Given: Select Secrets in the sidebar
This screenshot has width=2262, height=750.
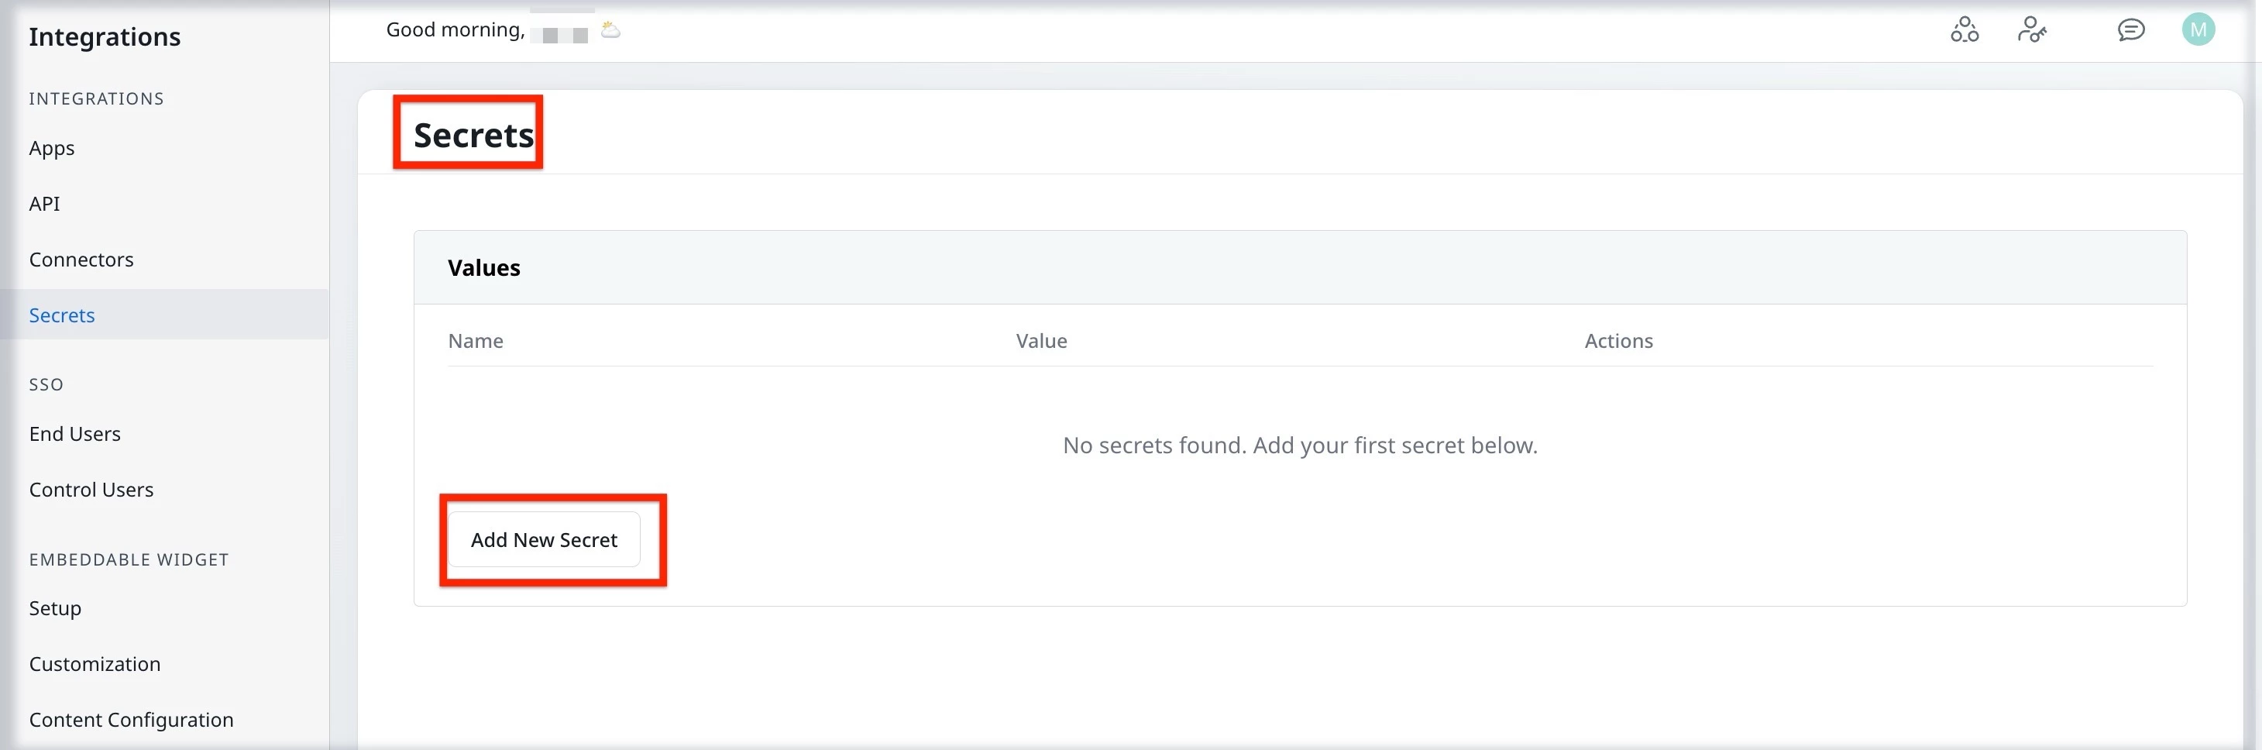Looking at the screenshot, I should point(61,315).
